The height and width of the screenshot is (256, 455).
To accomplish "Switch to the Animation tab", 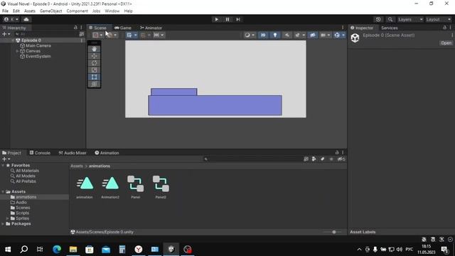I will click(x=107, y=153).
